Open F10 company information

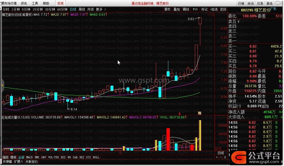[195, 9]
